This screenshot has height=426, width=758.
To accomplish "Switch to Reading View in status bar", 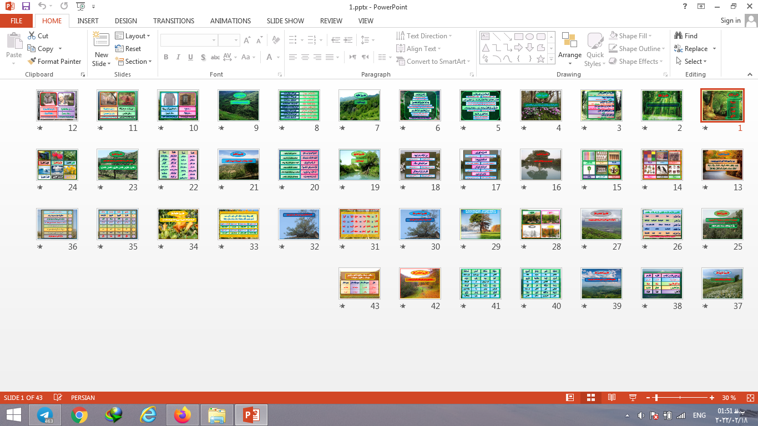I will click(x=612, y=398).
